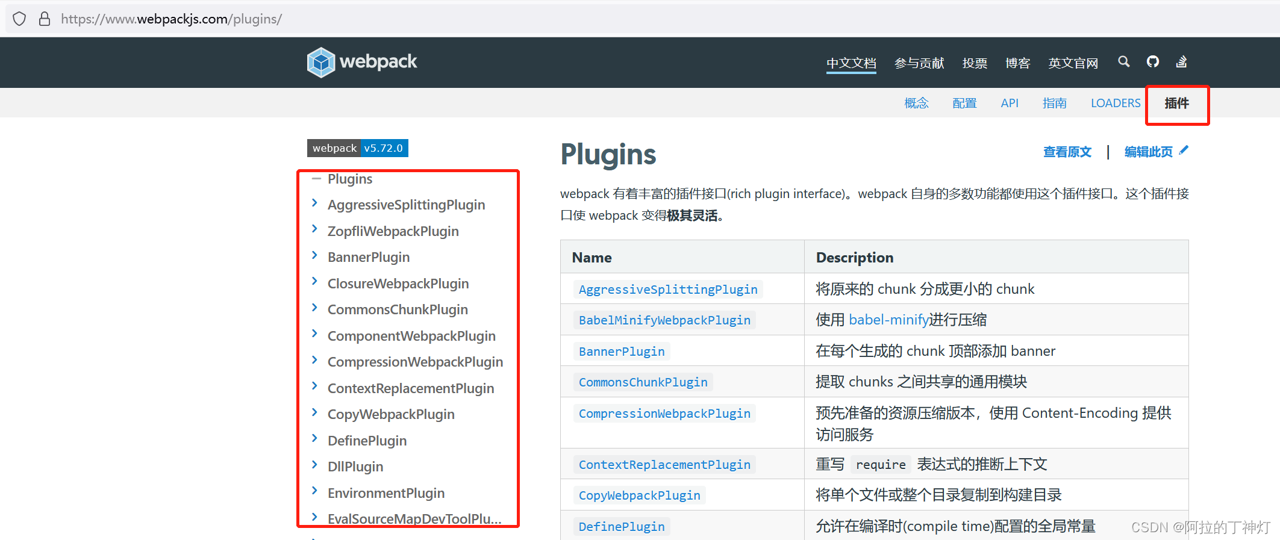Expand CompressionWebpackPlugin chevron in sidebar

pyautogui.click(x=314, y=360)
